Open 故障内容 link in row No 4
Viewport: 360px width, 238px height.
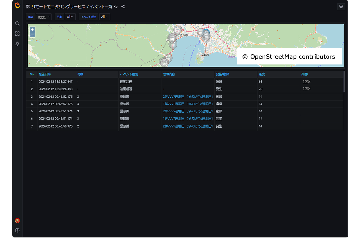pos(188,104)
